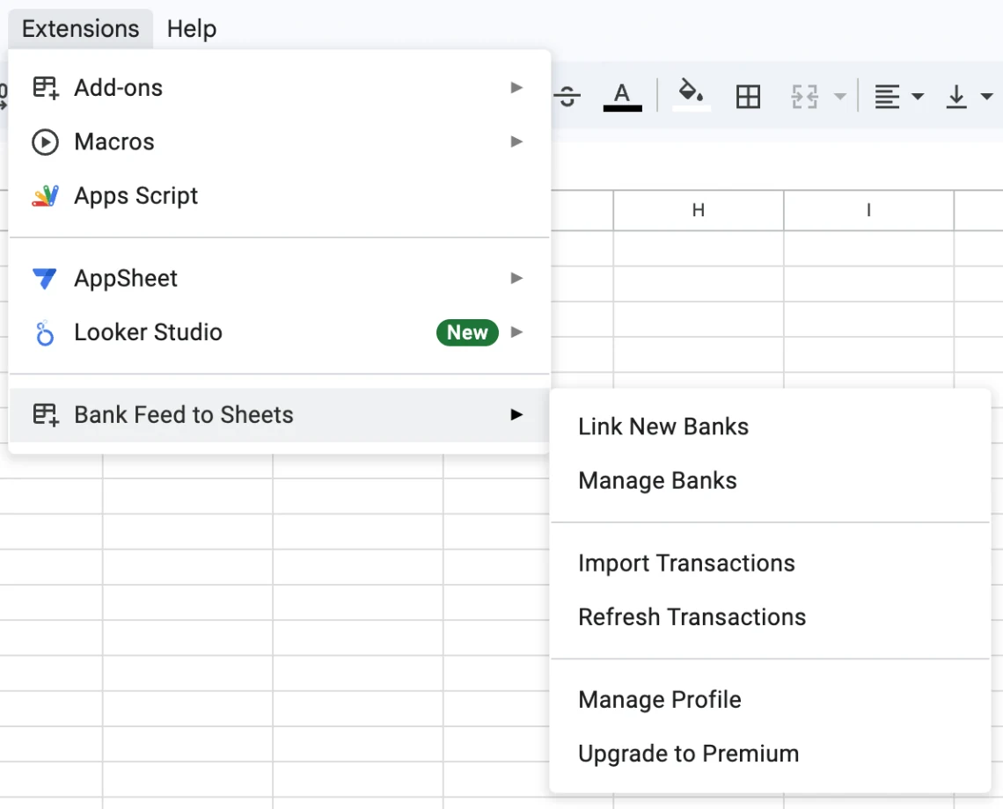Choose Refresh Transactions
This screenshot has height=809, width=1003.
tap(770, 616)
